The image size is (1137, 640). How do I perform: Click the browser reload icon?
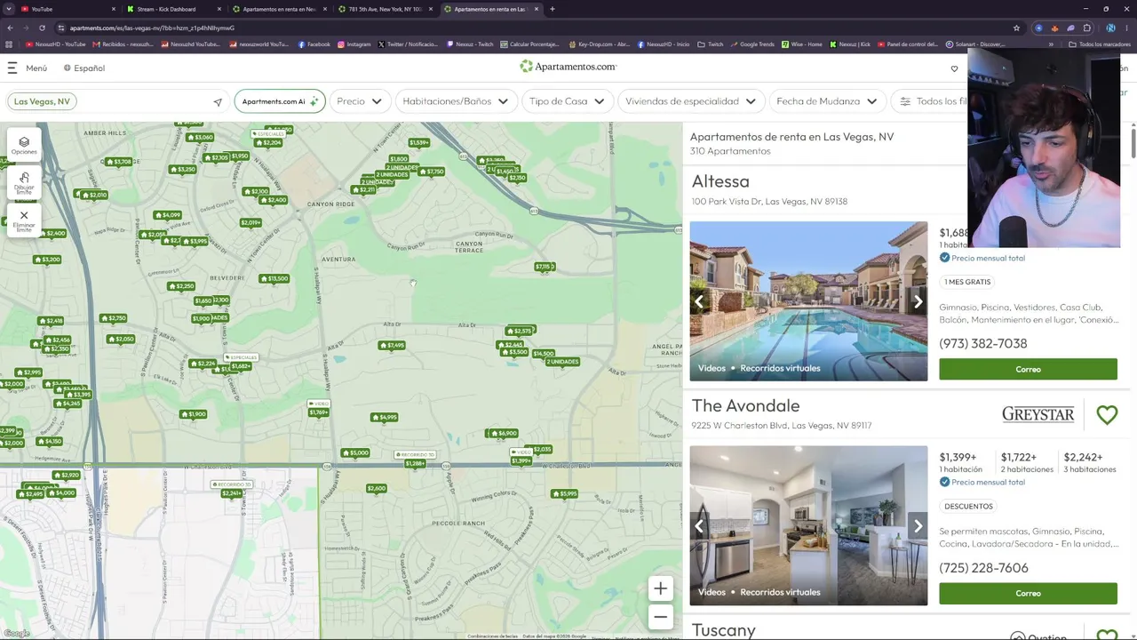(42, 28)
